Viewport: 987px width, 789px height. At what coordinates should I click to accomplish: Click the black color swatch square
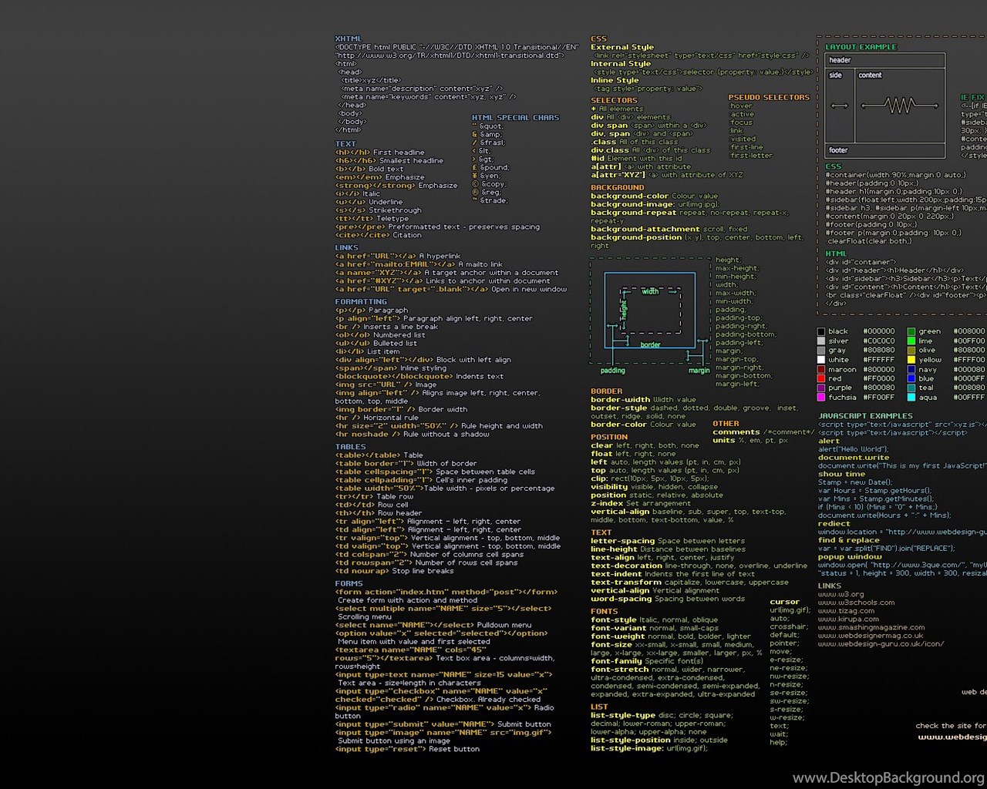[x=821, y=331]
